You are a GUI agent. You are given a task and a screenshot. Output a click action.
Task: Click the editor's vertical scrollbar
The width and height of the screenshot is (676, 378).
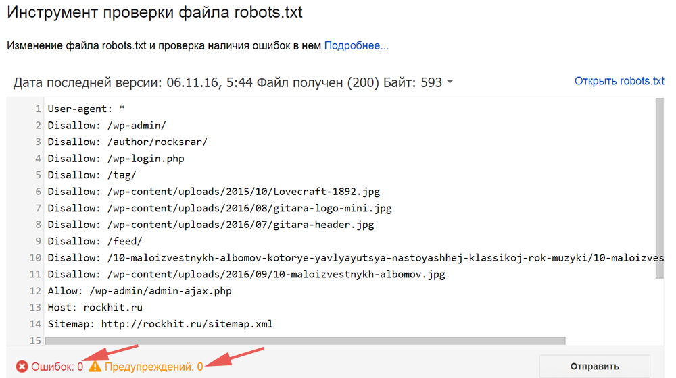[x=658, y=189]
